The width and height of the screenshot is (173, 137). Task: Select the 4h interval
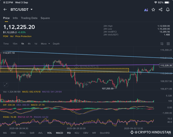[29, 44]
